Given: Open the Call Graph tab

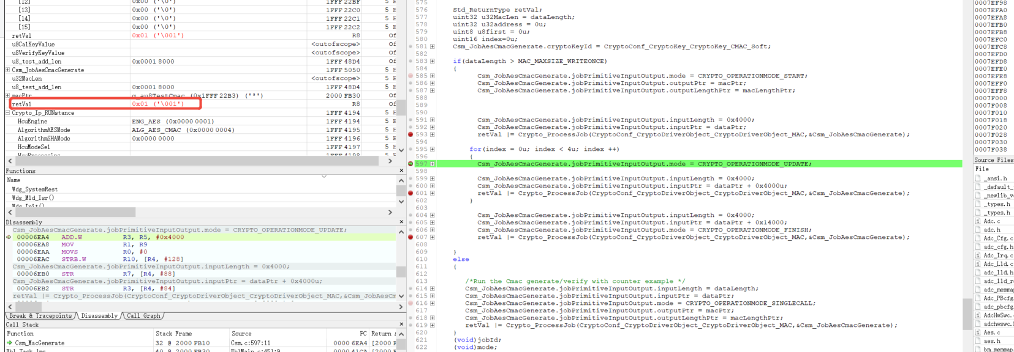Looking at the screenshot, I should click(x=144, y=316).
